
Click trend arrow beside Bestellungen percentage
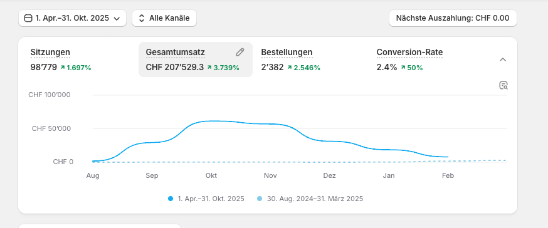290,68
